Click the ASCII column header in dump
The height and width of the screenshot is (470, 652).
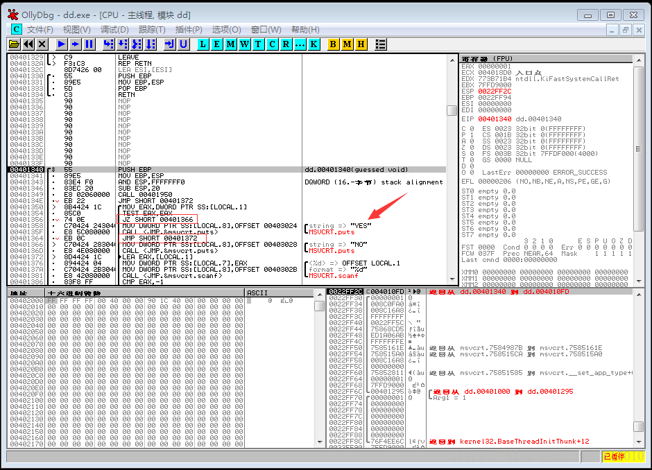tap(280, 293)
